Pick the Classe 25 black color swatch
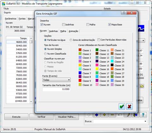This screenshot has width=152, height=133. click(112, 65)
